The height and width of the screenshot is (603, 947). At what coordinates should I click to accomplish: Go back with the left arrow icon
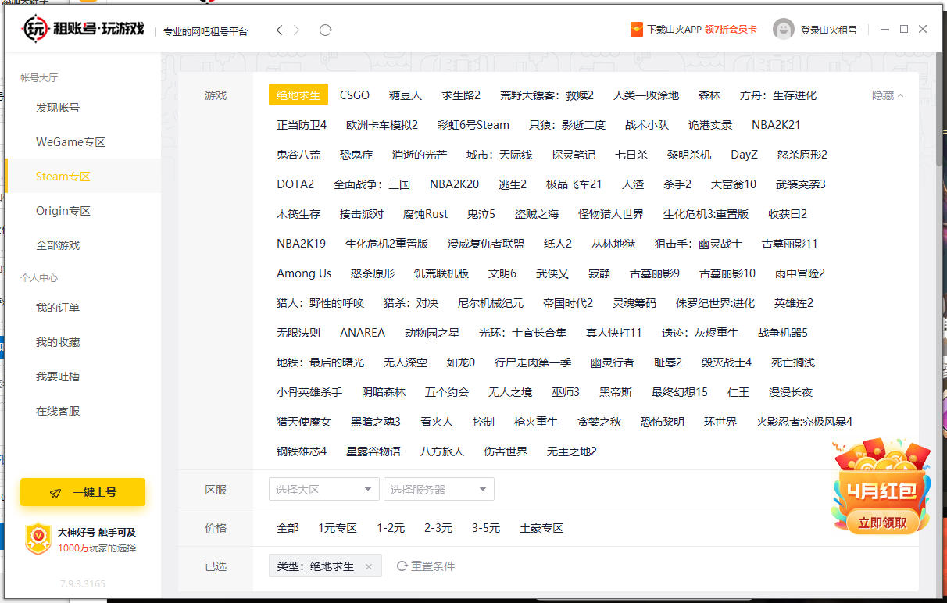[279, 30]
